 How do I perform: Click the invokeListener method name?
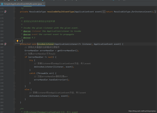(x=46, y=44)
